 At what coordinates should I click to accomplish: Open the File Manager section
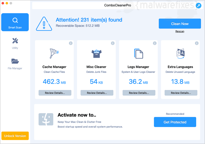(x=15, y=64)
